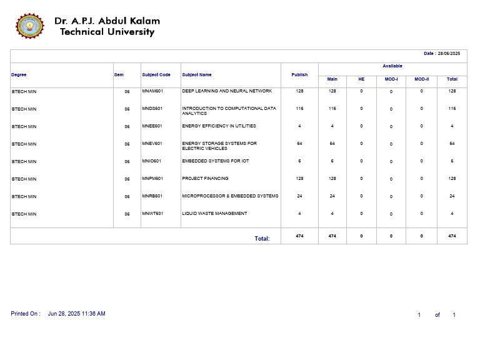Click Energy Storage Systems for Electric Vehicles name
The width and height of the screenshot is (480, 340).
pyautogui.click(x=219, y=146)
